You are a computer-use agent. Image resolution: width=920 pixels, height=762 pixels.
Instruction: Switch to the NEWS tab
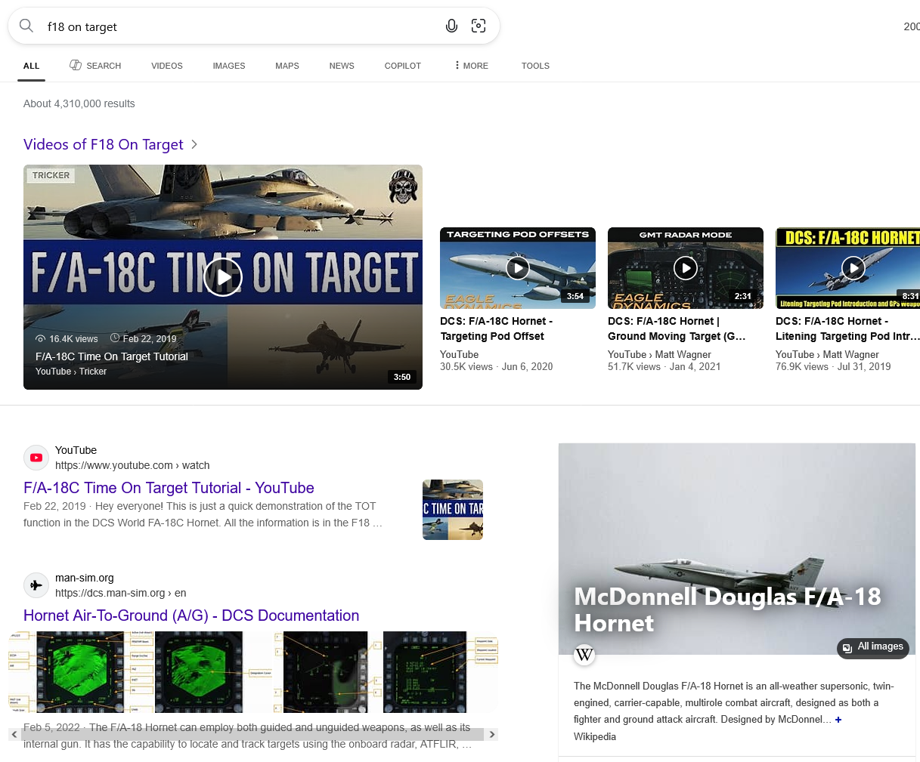[341, 66]
